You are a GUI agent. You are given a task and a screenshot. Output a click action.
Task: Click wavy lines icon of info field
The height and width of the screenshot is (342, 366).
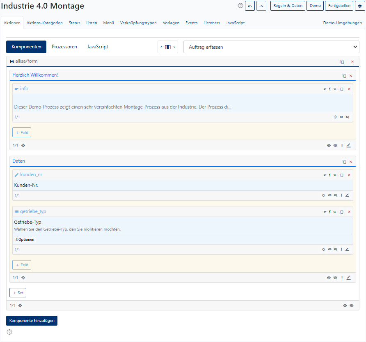pyautogui.click(x=335, y=89)
